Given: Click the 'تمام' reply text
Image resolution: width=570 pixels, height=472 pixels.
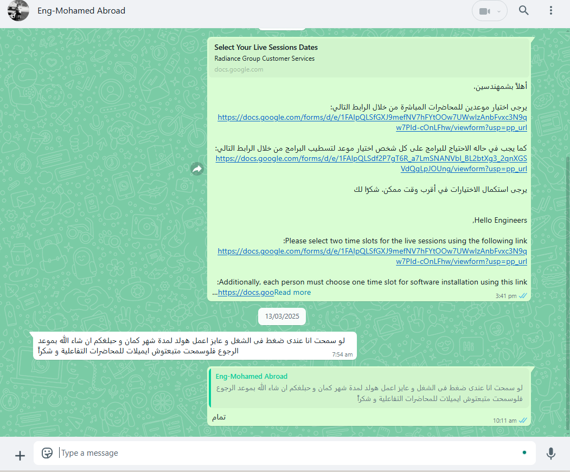Looking at the screenshot, I should pyautogui.click(x=219, y=417).
